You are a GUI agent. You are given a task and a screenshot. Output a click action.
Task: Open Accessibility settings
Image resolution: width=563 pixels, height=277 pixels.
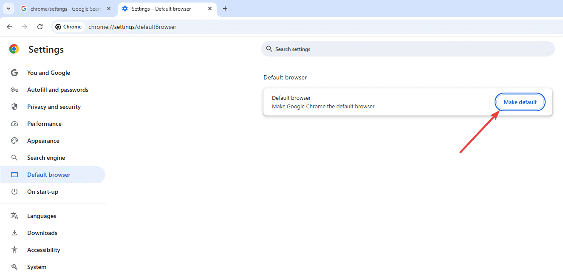click(44, 250)
